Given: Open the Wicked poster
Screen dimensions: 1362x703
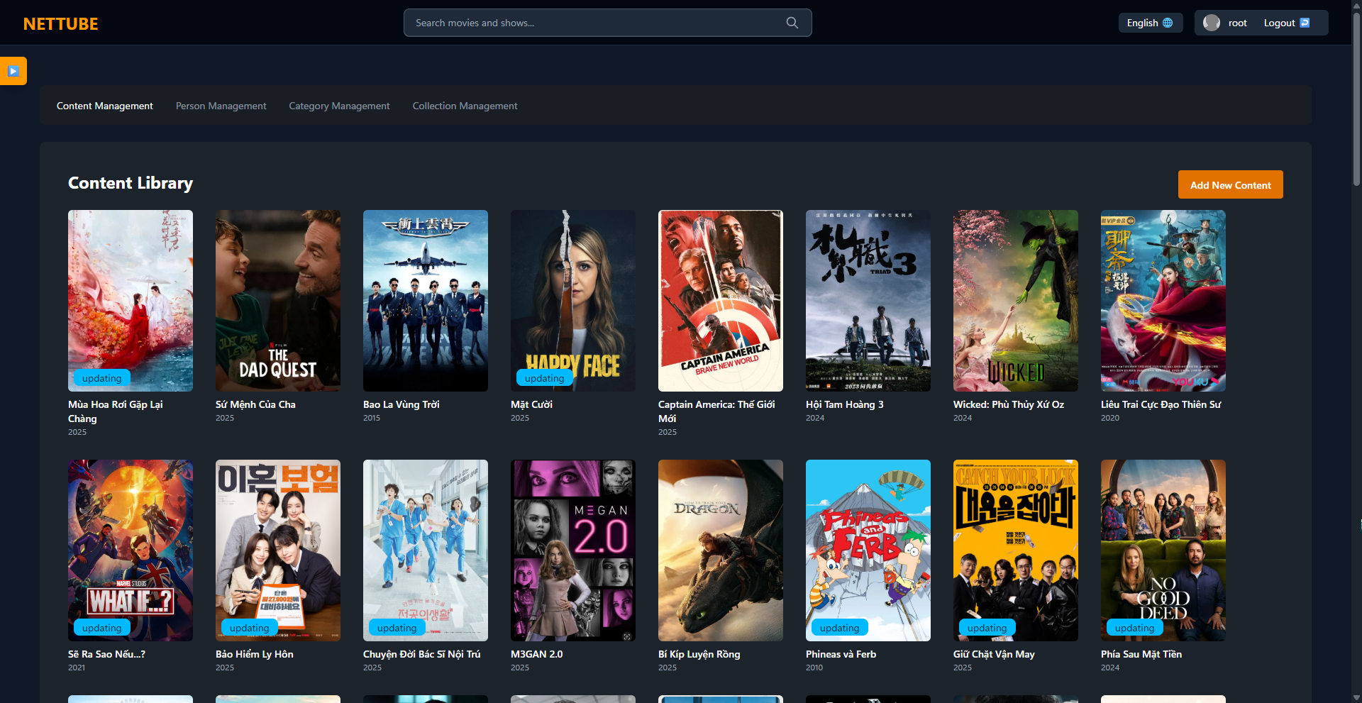Looking at the screenshot, I should point(1016,301).
